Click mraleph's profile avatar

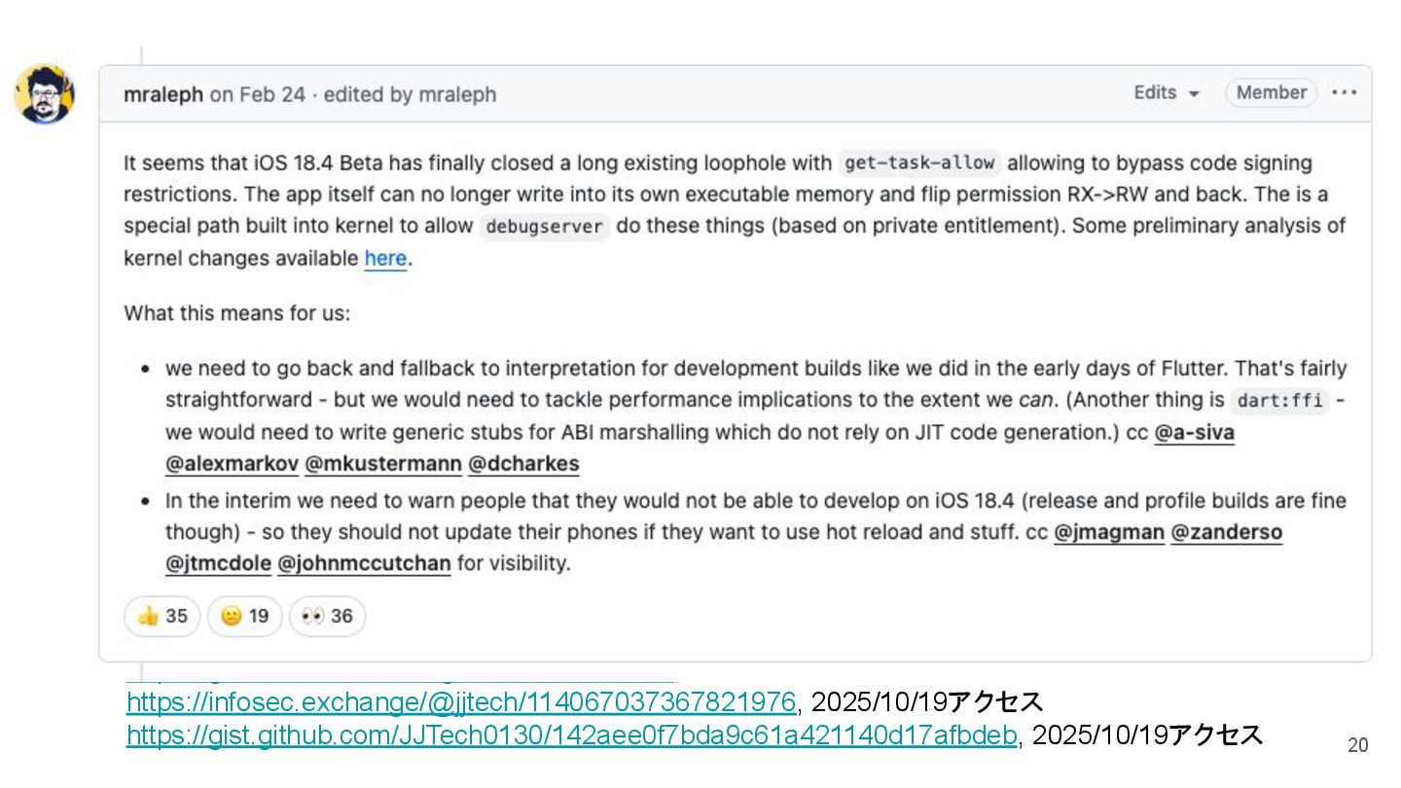coord(44,94)
